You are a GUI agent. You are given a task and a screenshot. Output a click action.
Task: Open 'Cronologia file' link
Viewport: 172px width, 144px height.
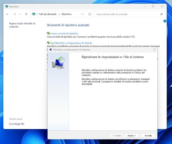tap(16, 124)
